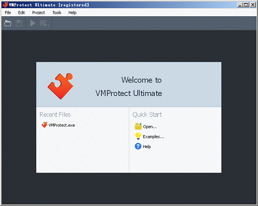258x206 pixels.
Task: Click the Open... quick start link
Action: pyautogui.click(x=150, y=127)
